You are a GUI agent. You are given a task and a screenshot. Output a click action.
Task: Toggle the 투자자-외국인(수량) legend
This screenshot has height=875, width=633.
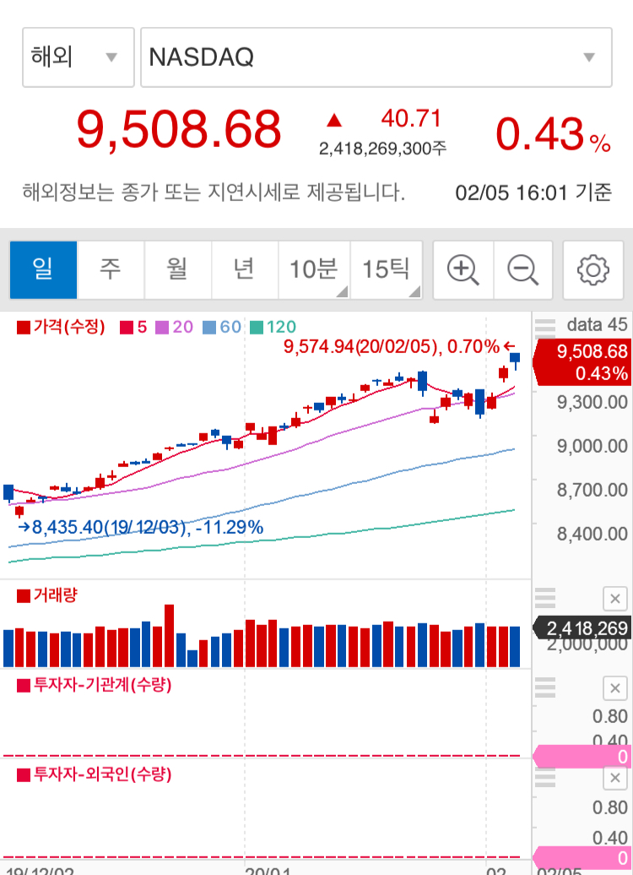(x=95, y=774)
